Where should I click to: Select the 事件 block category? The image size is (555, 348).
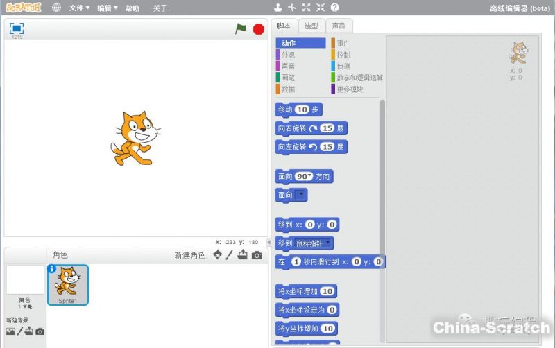[x=343, y=43]
